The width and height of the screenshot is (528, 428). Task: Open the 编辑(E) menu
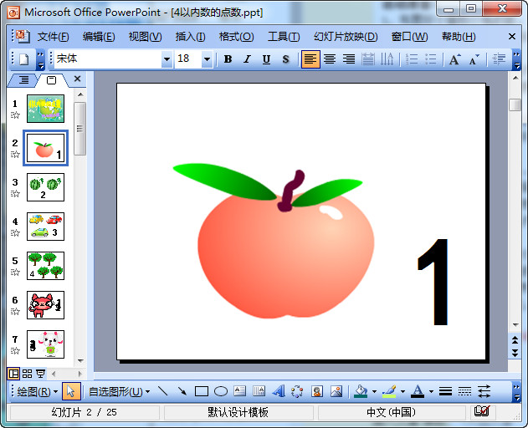(x=99, y=36)
